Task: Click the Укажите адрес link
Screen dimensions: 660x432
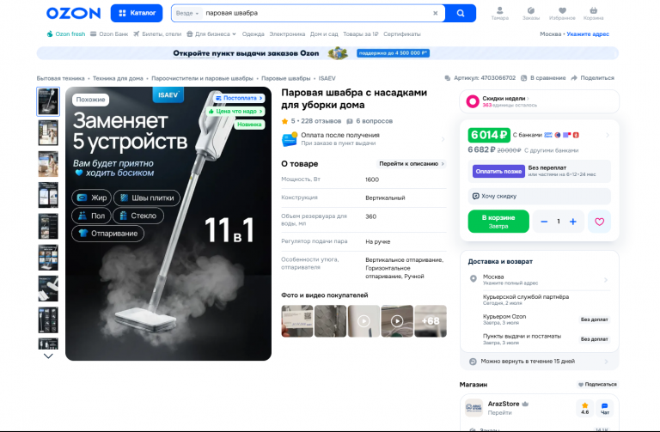Action: click(588, 34)
